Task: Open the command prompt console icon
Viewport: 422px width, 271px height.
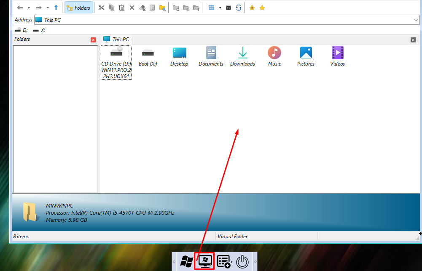Action: click(x=228, y=8)
